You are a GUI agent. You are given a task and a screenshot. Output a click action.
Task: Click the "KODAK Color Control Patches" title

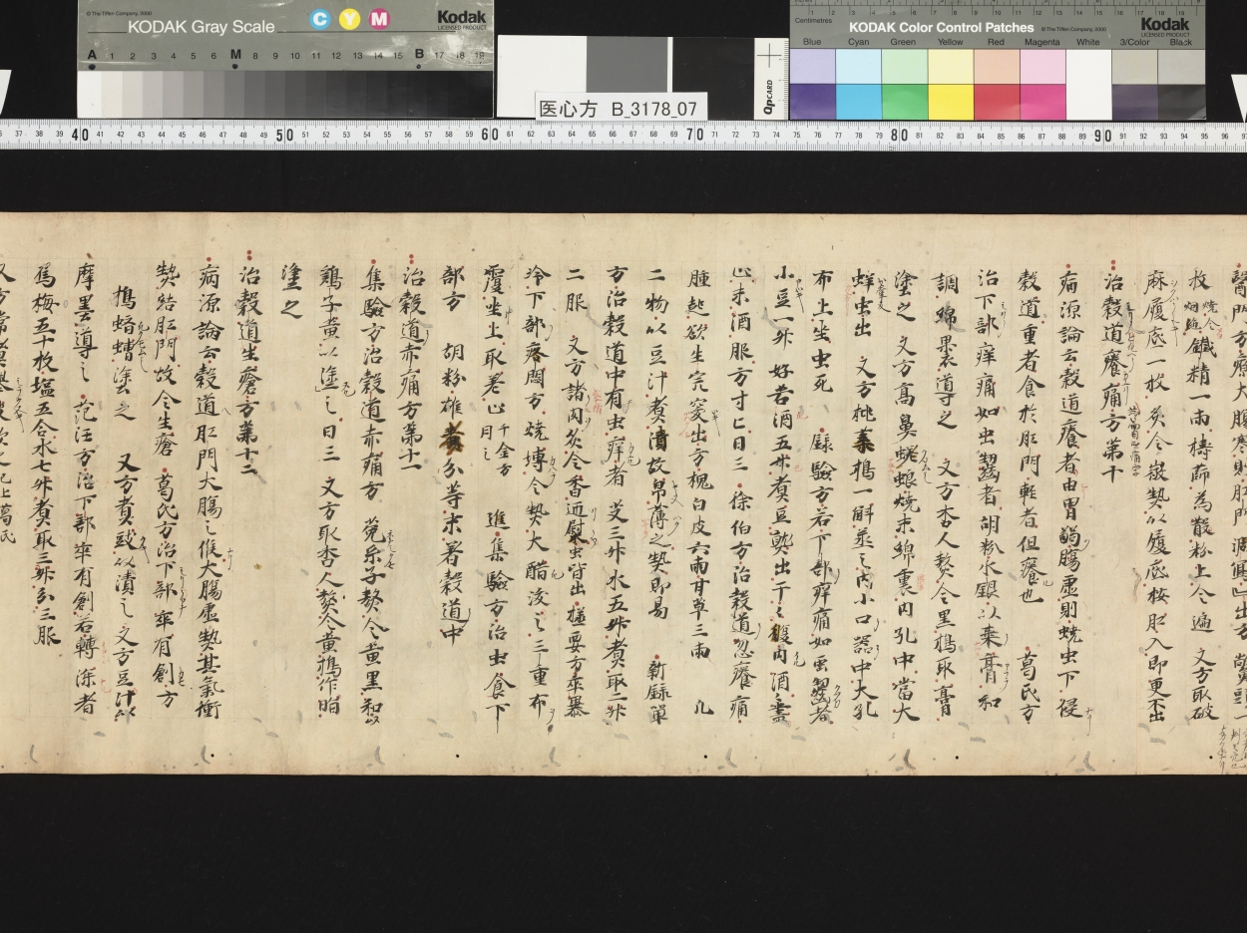941,27
